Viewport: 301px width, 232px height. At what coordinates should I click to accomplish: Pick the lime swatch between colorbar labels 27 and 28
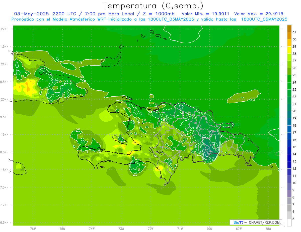pyautogui.click(x=289, y=57)
